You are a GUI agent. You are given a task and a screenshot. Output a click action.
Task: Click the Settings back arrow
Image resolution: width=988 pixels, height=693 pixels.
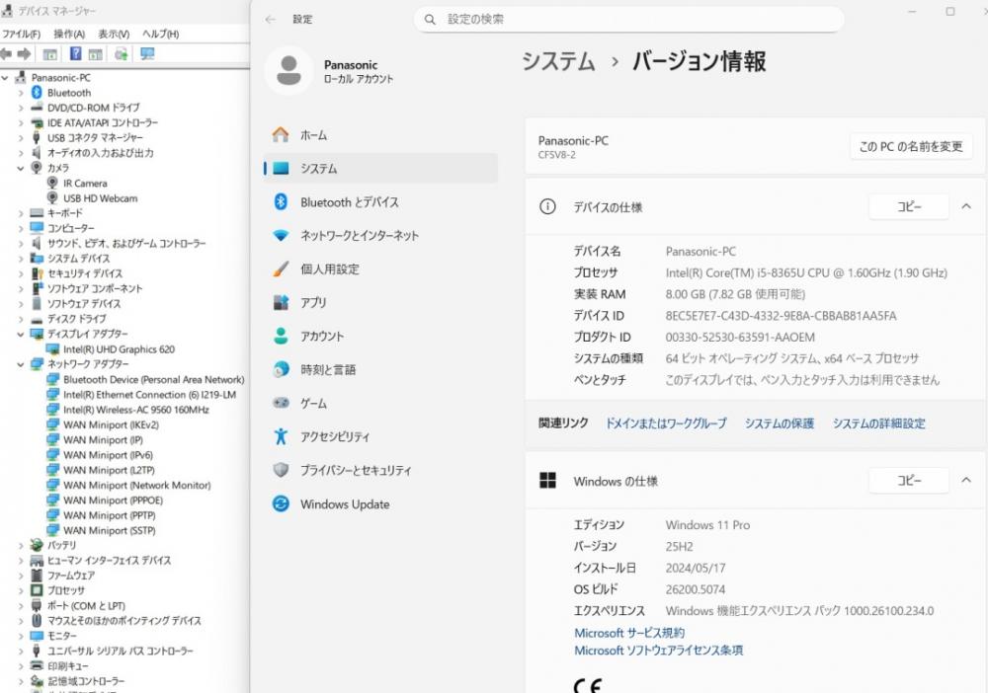coord(271,20)
